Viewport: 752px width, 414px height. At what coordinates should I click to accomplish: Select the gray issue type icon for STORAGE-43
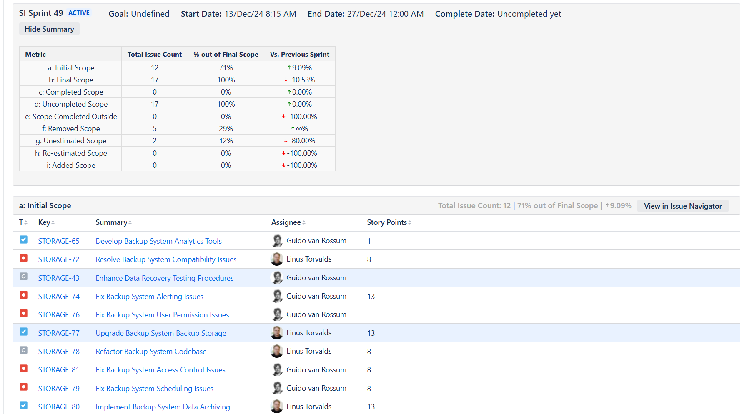tap(23, 276)
